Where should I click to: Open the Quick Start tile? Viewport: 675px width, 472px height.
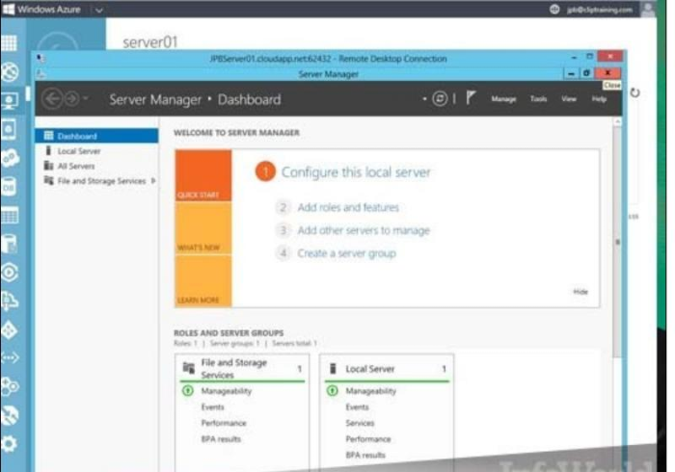(203, 175)
